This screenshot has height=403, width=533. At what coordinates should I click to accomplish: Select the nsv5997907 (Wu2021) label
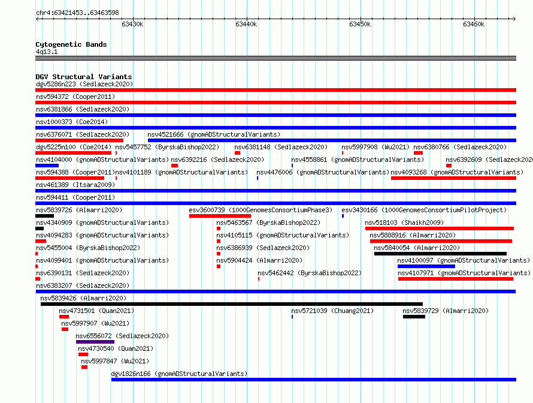click(95, 323)
